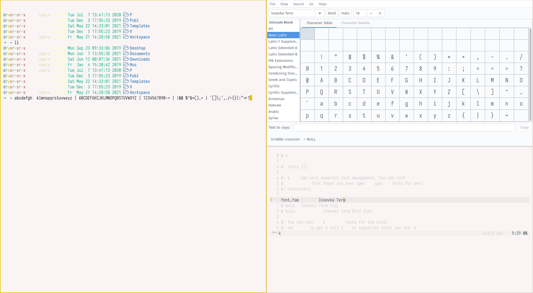
Task: Enable Italic font style
Action: pos(345,13)
